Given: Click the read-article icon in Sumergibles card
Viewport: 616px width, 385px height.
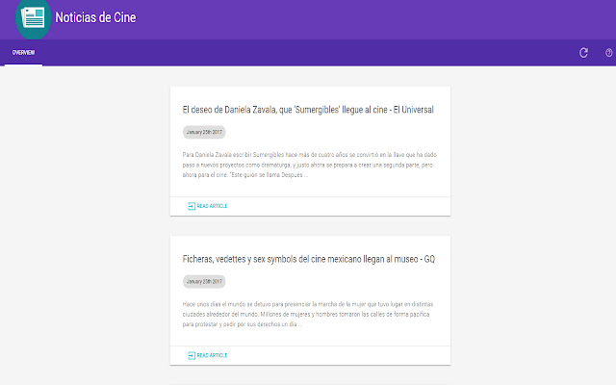Looking at the screenshot, I should click(192, 206).
